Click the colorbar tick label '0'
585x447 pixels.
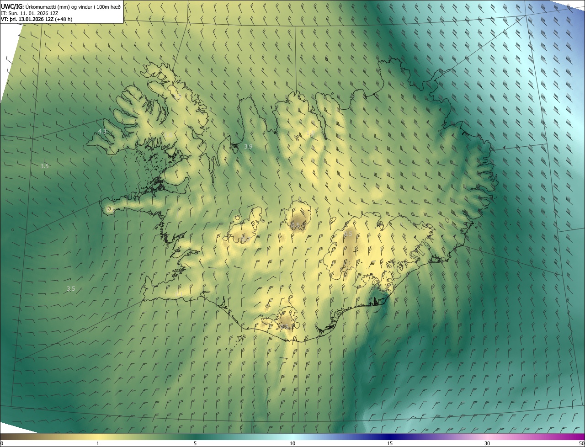coord(2,443)
